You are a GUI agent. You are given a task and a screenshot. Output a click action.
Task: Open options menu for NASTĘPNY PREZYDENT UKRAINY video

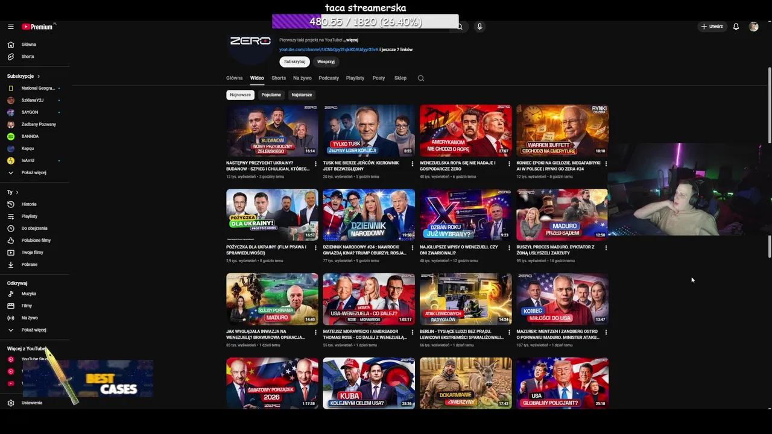pos(315,163)
